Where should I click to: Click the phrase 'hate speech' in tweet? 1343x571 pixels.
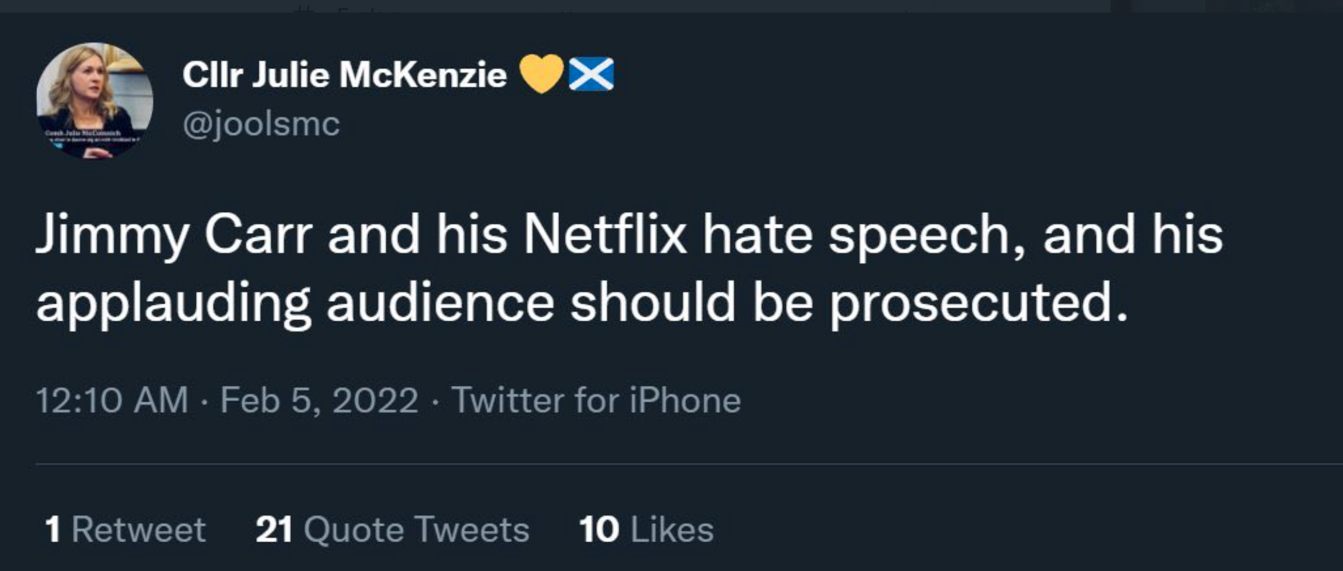(863, 235)
